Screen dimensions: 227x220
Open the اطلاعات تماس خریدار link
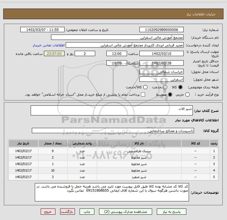point(49,45)
